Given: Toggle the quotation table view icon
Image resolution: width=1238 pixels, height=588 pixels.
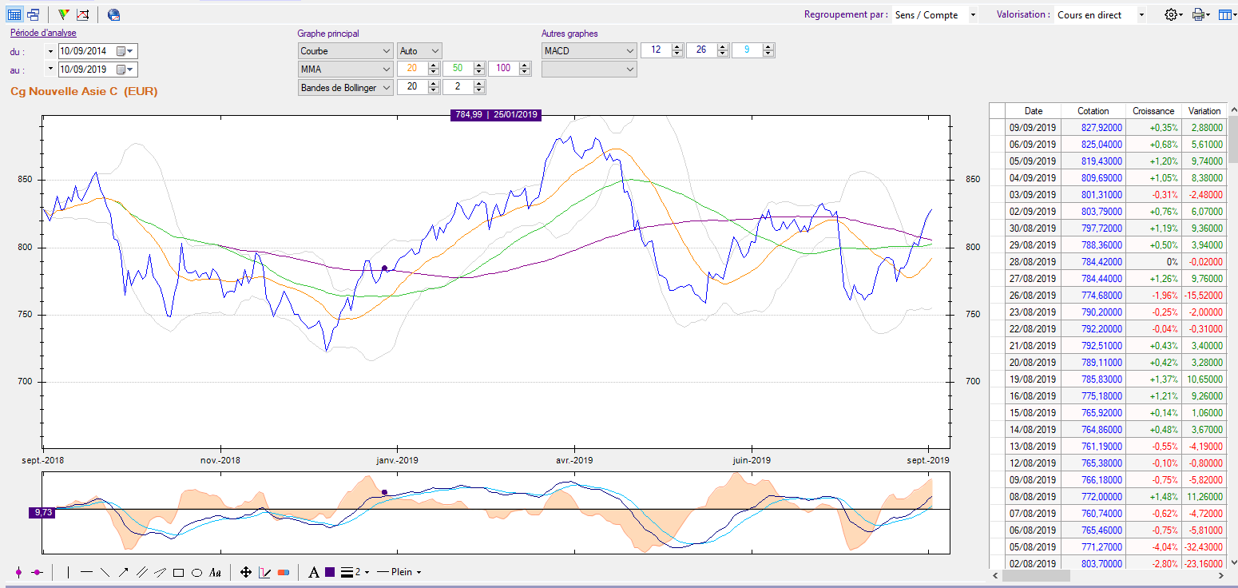Looking at the screenshot, I should point(14,14).
